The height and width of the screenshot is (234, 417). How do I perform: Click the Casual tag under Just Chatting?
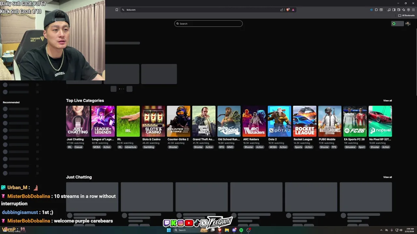pos(78,147)
